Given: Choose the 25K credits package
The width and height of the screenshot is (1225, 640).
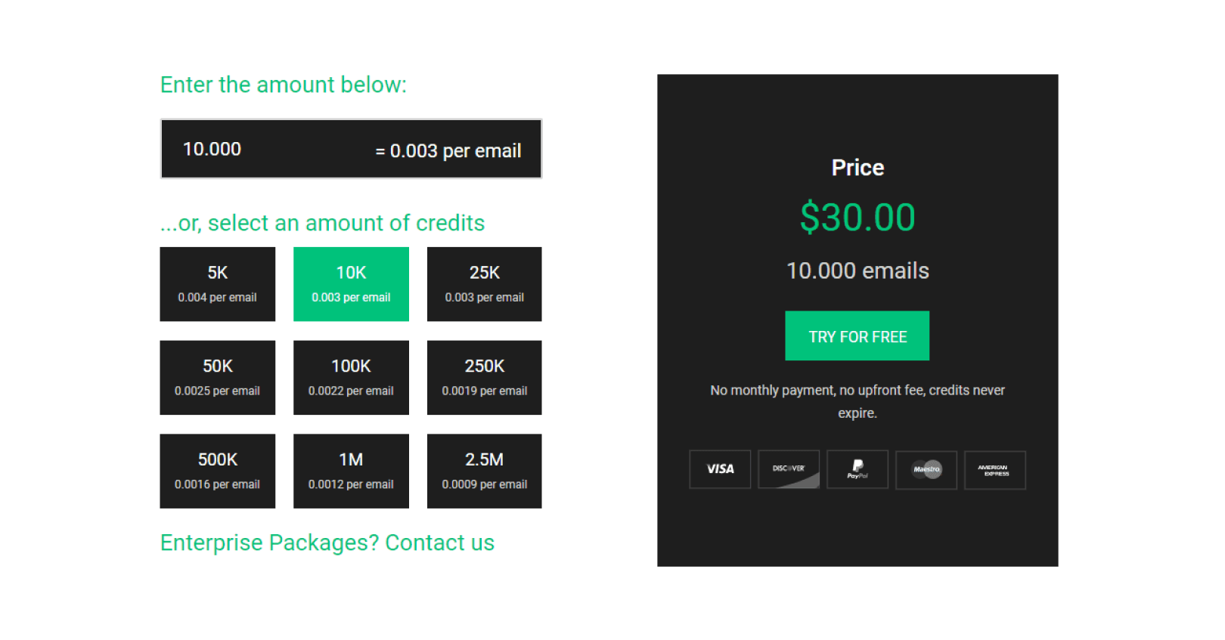Looking at the screenshot, I should point(485,284).
